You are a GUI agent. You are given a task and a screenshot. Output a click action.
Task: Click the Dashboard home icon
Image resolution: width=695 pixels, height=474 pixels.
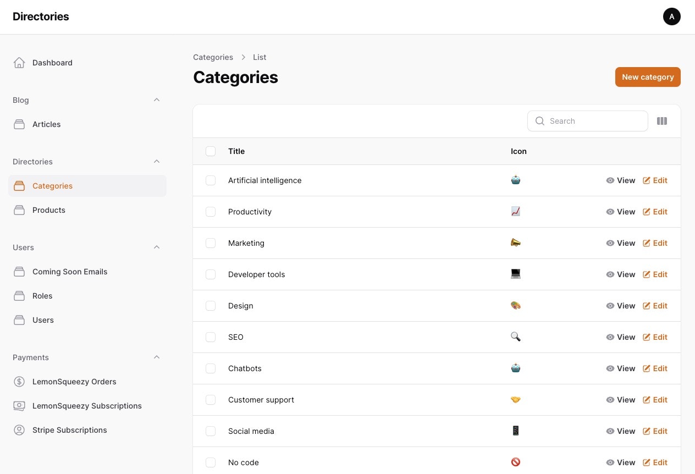(x=19, y=63)
